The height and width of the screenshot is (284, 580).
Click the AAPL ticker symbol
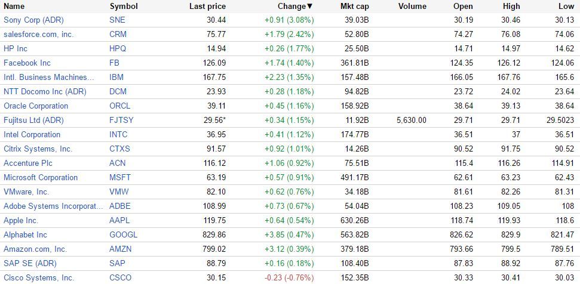[x=119, y=220]
